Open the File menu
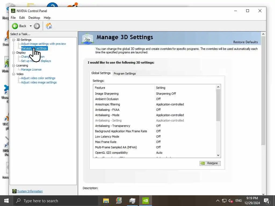The image size is (275, 206). point(13,18)
